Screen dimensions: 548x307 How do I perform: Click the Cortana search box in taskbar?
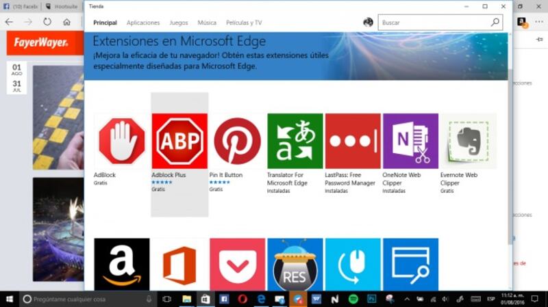coord(86,299)
